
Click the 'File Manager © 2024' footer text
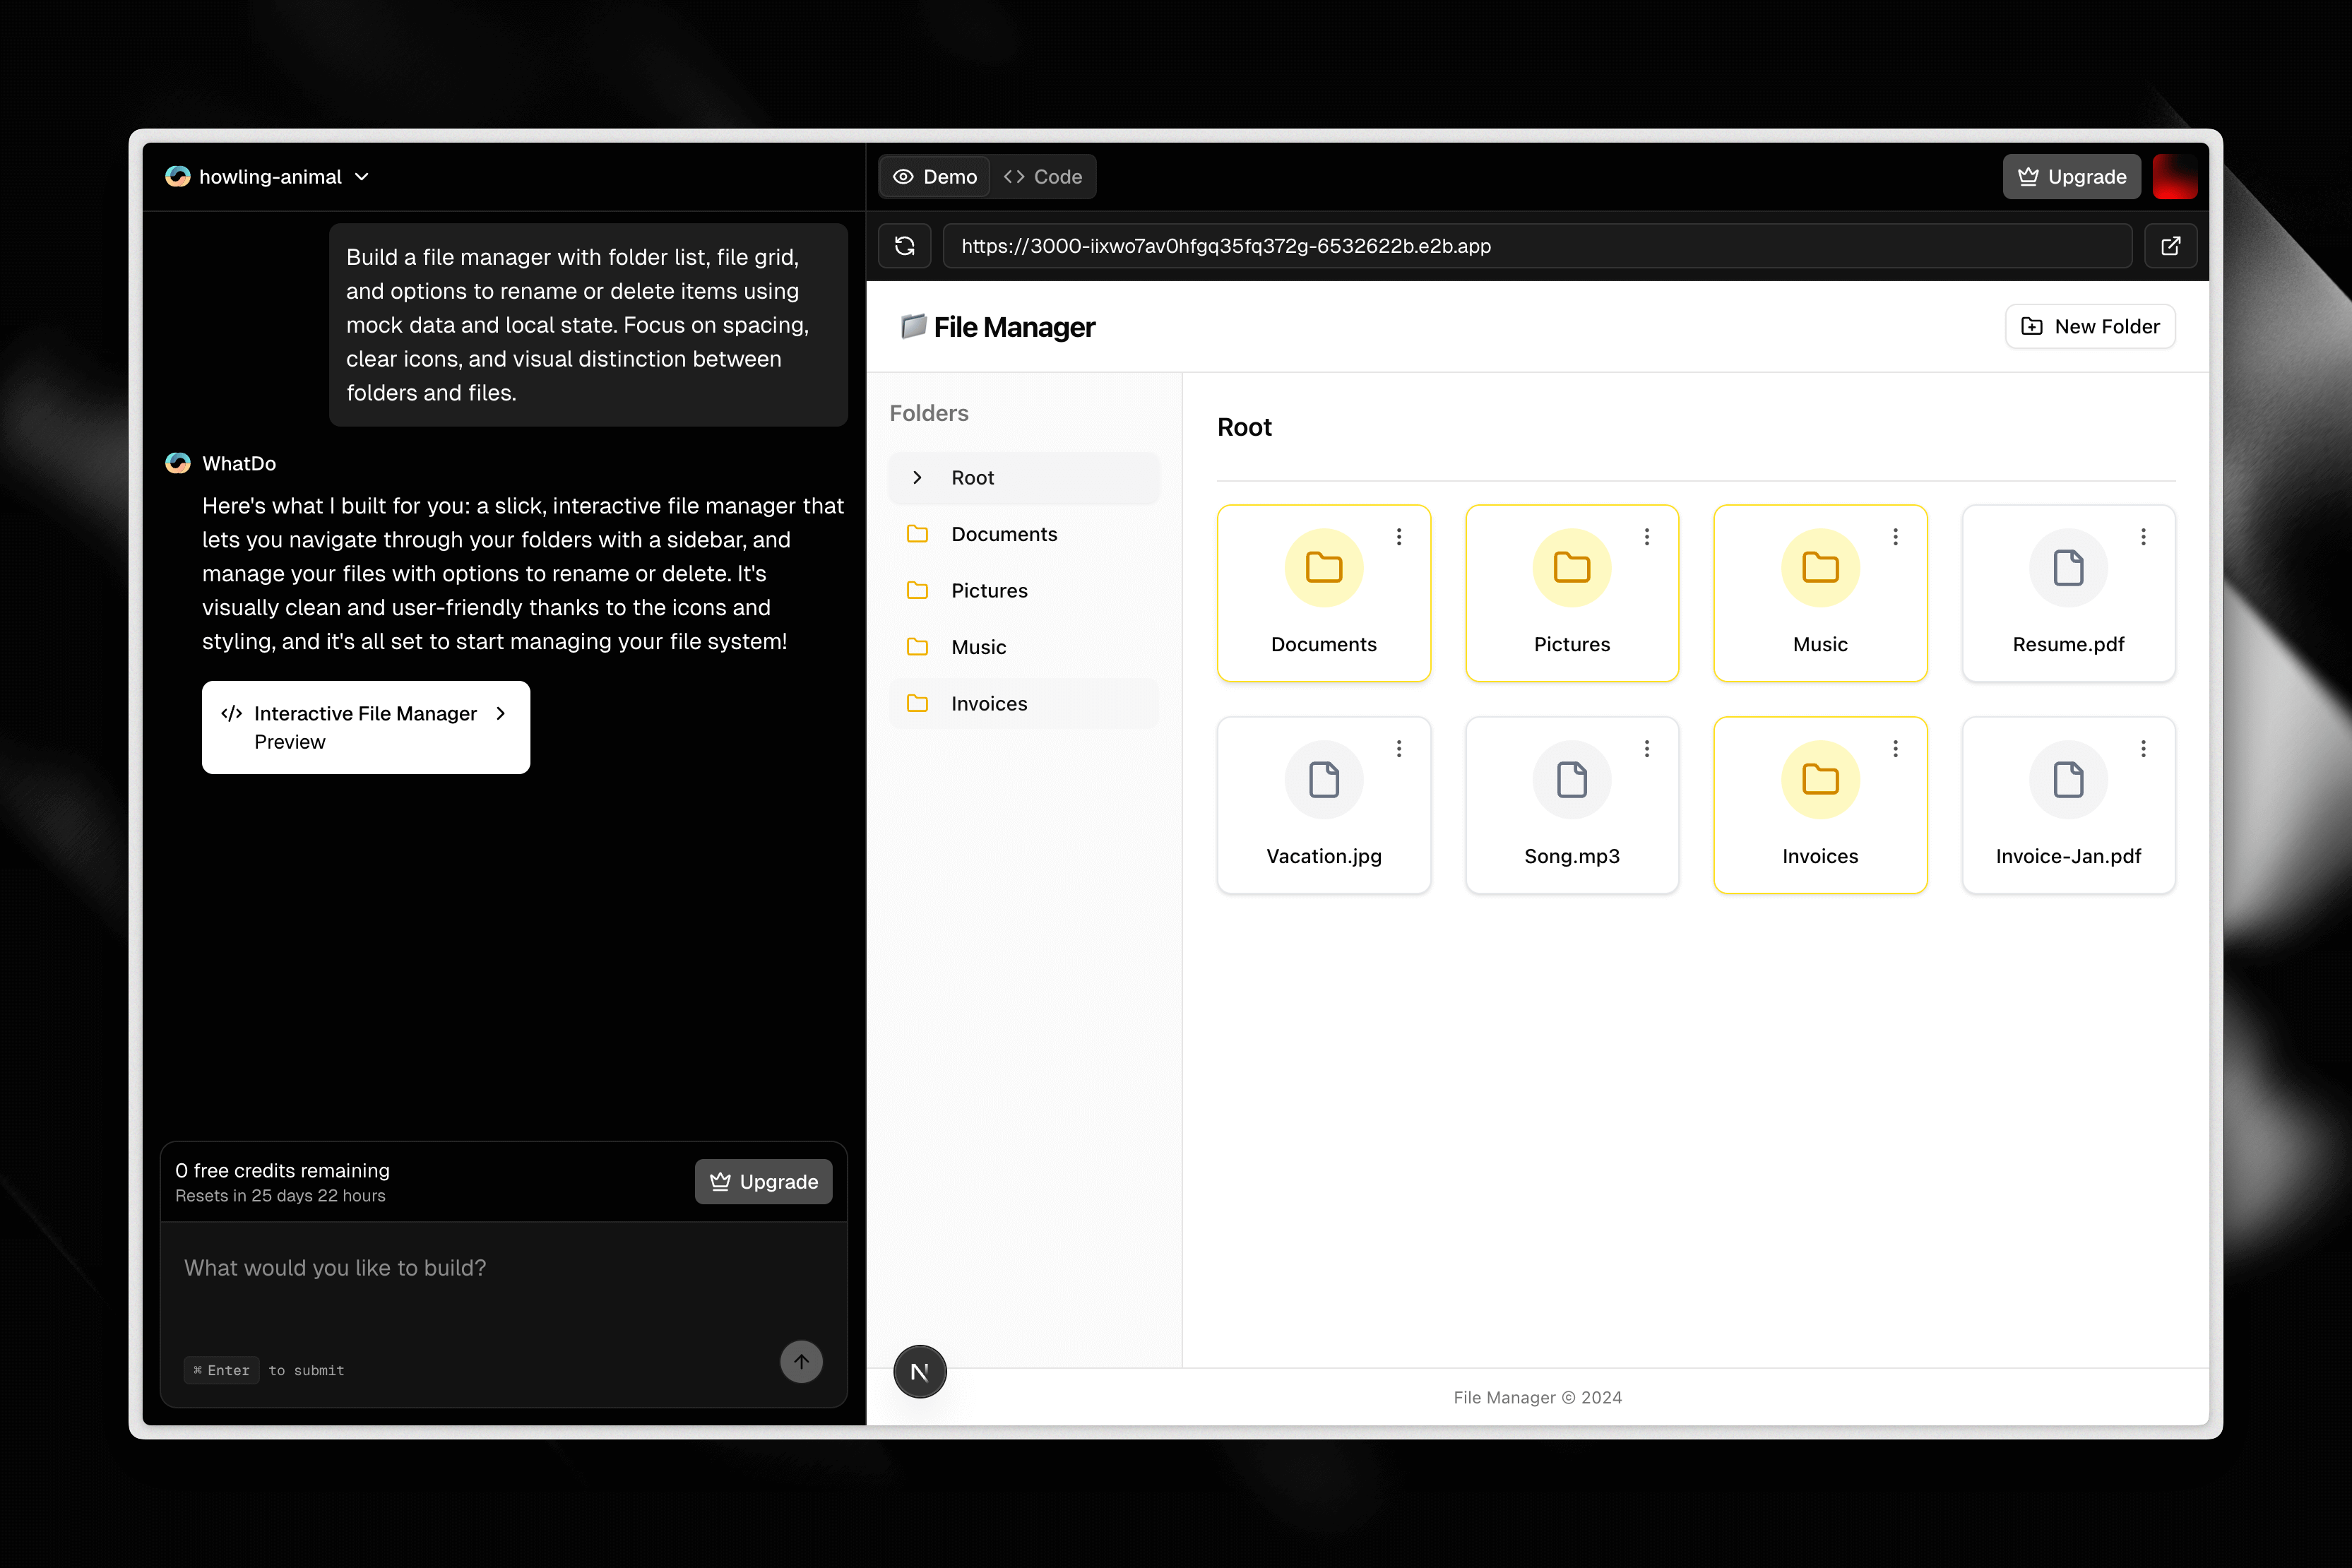(x=1537, y=1397)
